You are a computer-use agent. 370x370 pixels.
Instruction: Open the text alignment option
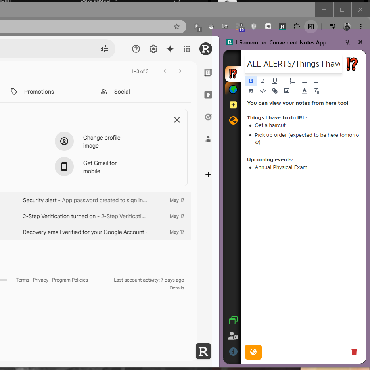(316, 81)
